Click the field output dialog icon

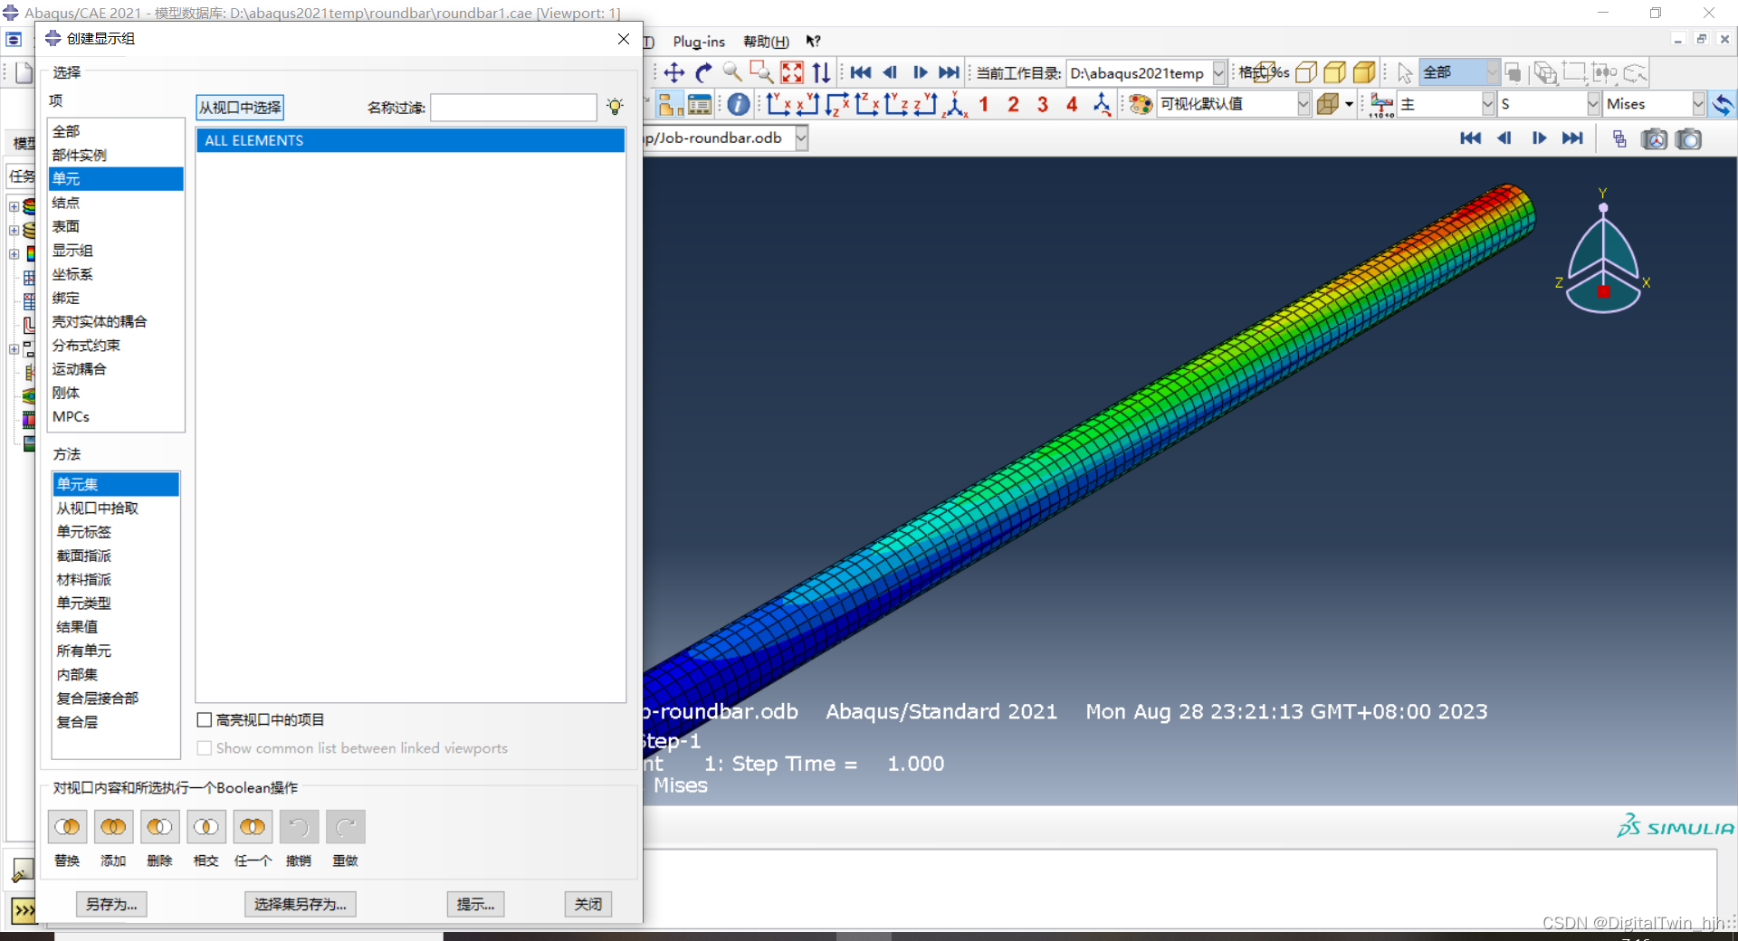coord(1381,105)
